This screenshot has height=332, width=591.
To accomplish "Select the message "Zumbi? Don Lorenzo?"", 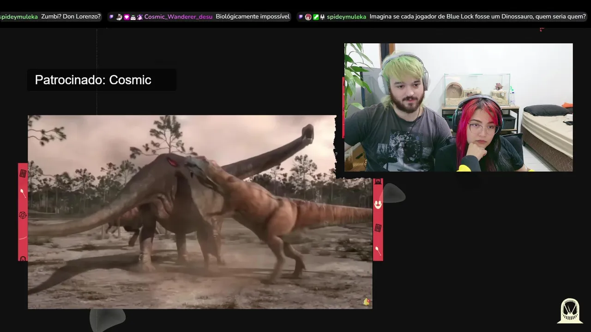I will pyautogui.click(x=71, y=17).
